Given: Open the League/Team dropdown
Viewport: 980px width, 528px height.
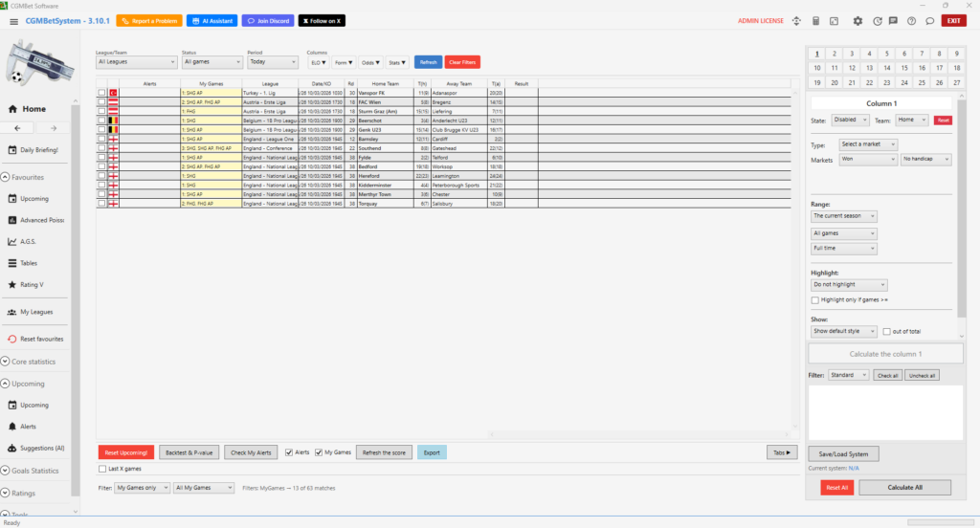Looking at the screenshot, I should click(135, 62).
